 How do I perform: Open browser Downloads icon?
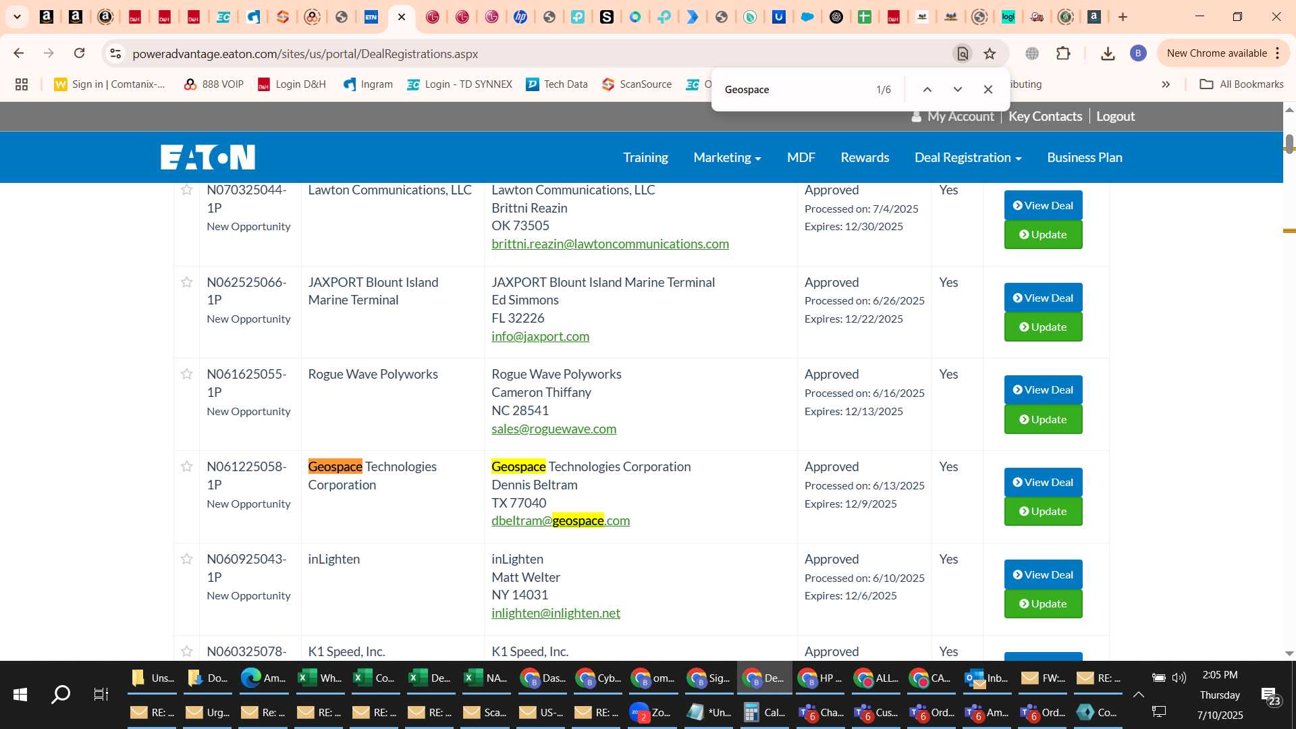pos(1108,53)
